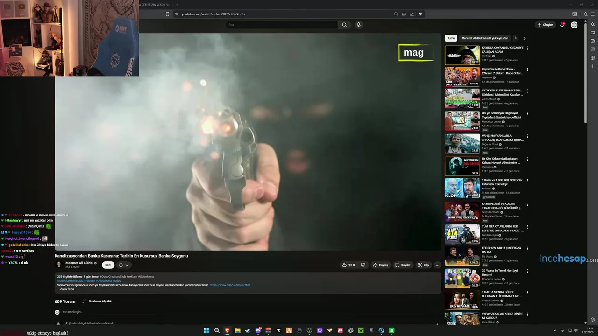Image resolution: width=598 pixels, height=336 pixels.
Task: Open Hayrettin ile Kaos Show recommended video title
Action: click(502, 71)
